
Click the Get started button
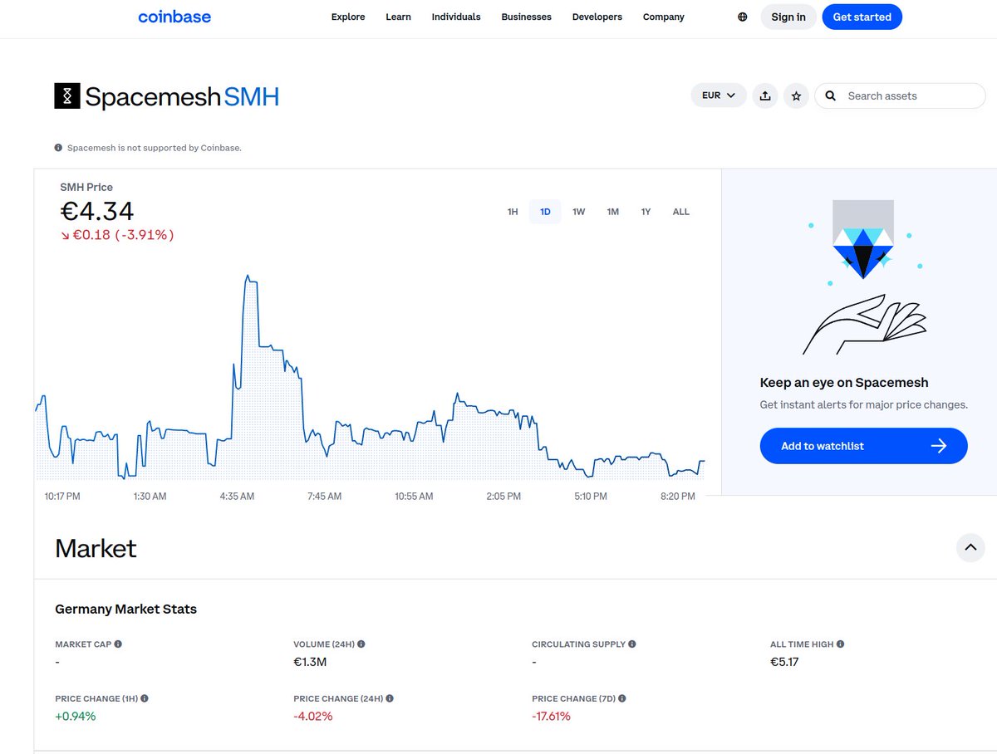(x=862, y=17)
